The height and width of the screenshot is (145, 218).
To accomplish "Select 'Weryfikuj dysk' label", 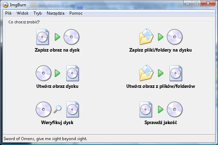I will 57,122.
